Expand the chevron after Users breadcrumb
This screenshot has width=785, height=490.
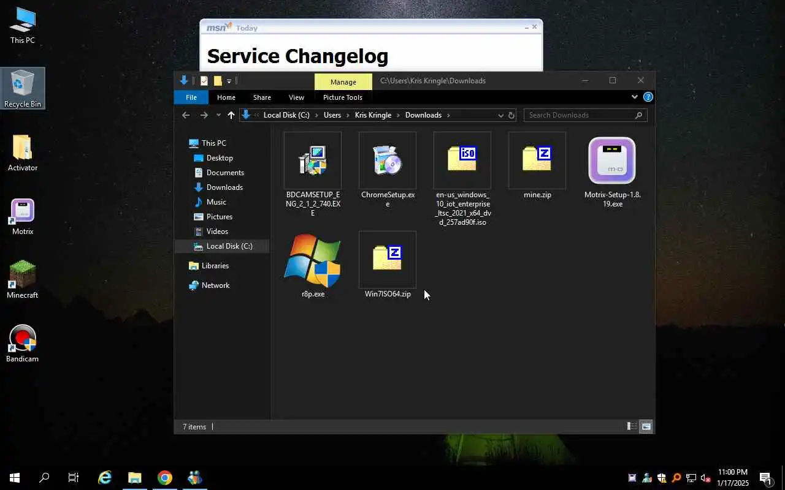[x=348, y=115]
